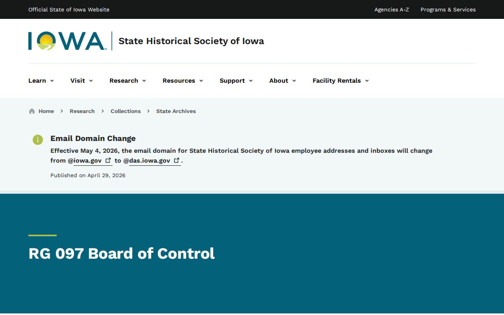Expand the Support menu chevron
The image size is (504, 315).
click(251, 81)
